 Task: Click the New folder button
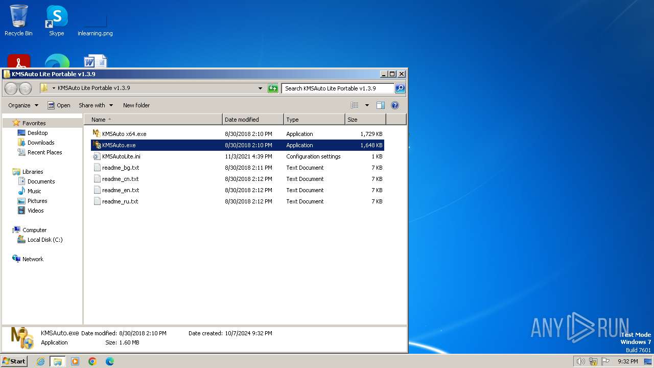(x=136, y=105)
